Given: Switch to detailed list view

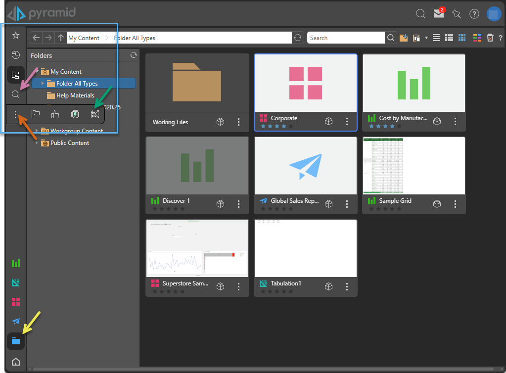Looking at the screenshot, I should click(x=449, y=38).
